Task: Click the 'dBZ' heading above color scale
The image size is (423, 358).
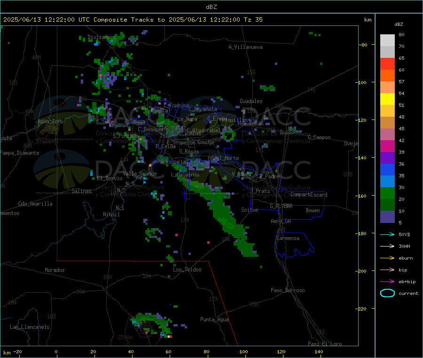Action: coord(399,24)
